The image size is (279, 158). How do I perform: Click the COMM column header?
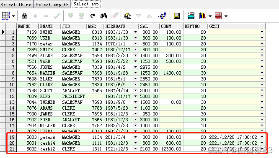coord(171,26)
